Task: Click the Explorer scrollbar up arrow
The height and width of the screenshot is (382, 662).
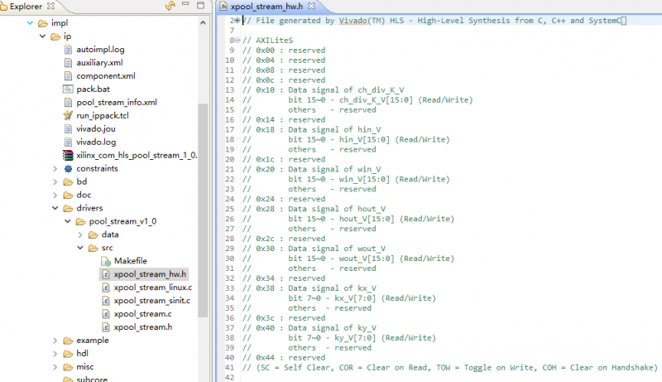Action: coord(203,23)
